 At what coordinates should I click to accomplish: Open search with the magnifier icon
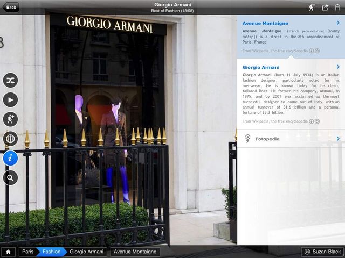(10, 177)
